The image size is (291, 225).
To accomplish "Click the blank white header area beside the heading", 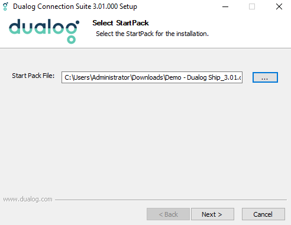I will tap(248, 30).
